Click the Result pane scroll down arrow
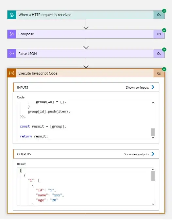The image size is (172, 222). (x=153, y=204)
